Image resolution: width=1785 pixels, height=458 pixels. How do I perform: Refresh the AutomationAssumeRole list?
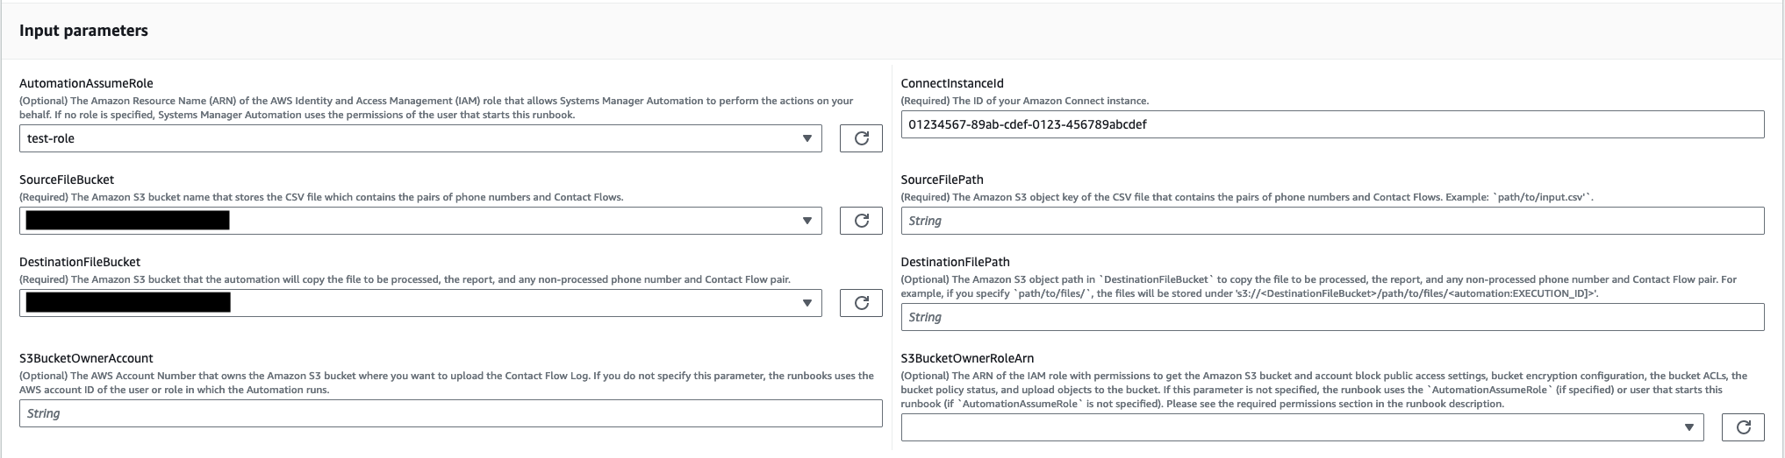(x=861, y=138)
